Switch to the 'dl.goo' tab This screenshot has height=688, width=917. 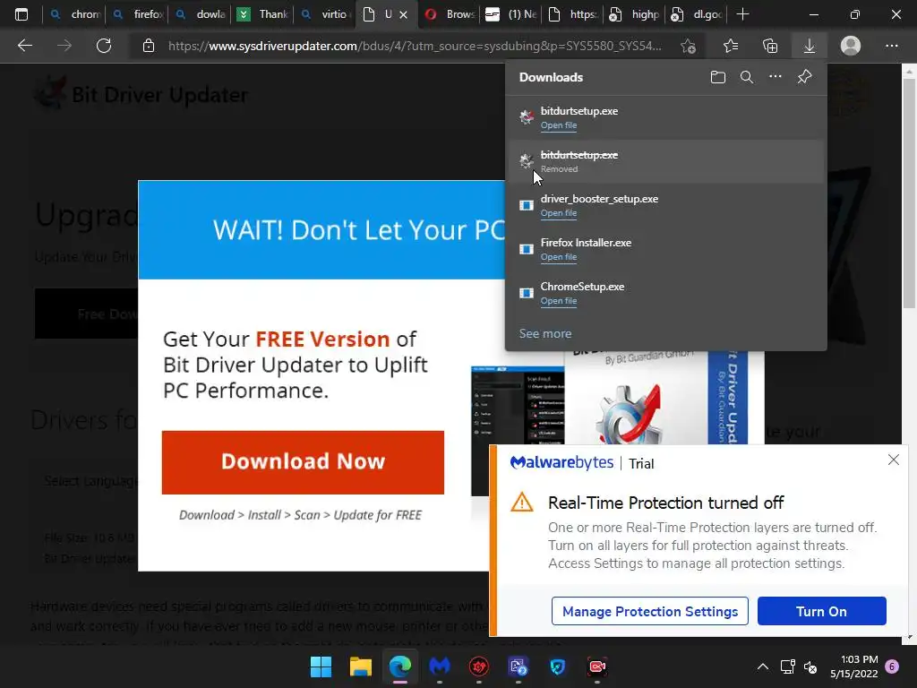point(697,14)
